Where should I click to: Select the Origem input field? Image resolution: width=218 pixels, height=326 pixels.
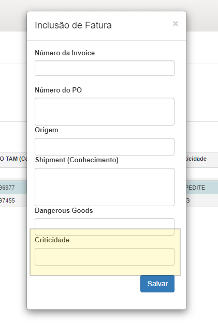pos(105,147)
